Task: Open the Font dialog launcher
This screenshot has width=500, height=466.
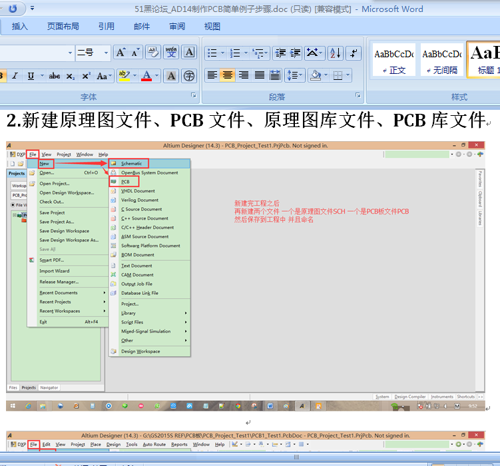Action: coord(194,95)
